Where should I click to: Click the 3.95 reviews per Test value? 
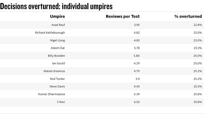pos(136,25)
